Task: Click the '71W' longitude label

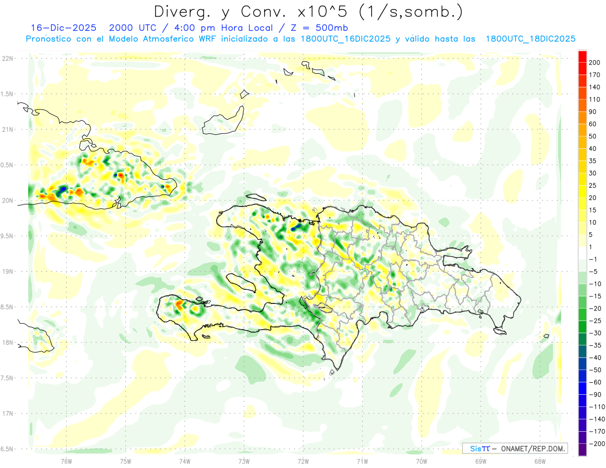Action: click(362, 461)
